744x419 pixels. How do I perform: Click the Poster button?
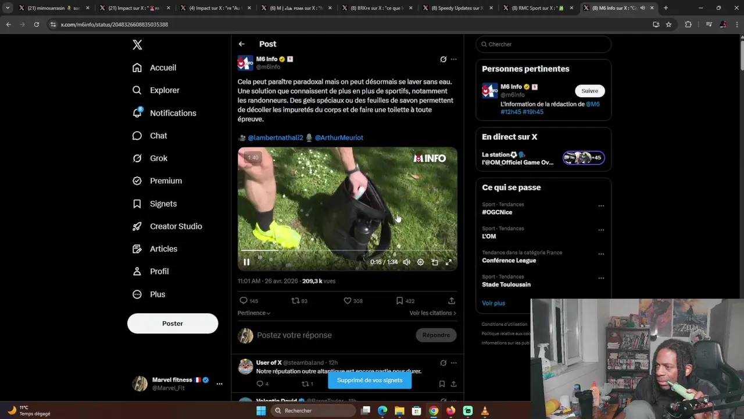173,324
